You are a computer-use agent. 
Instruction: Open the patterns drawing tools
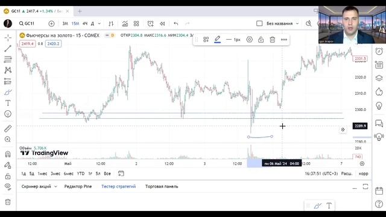[8, 70]
